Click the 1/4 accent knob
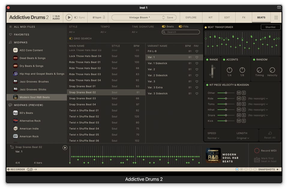 click(229, 70)
